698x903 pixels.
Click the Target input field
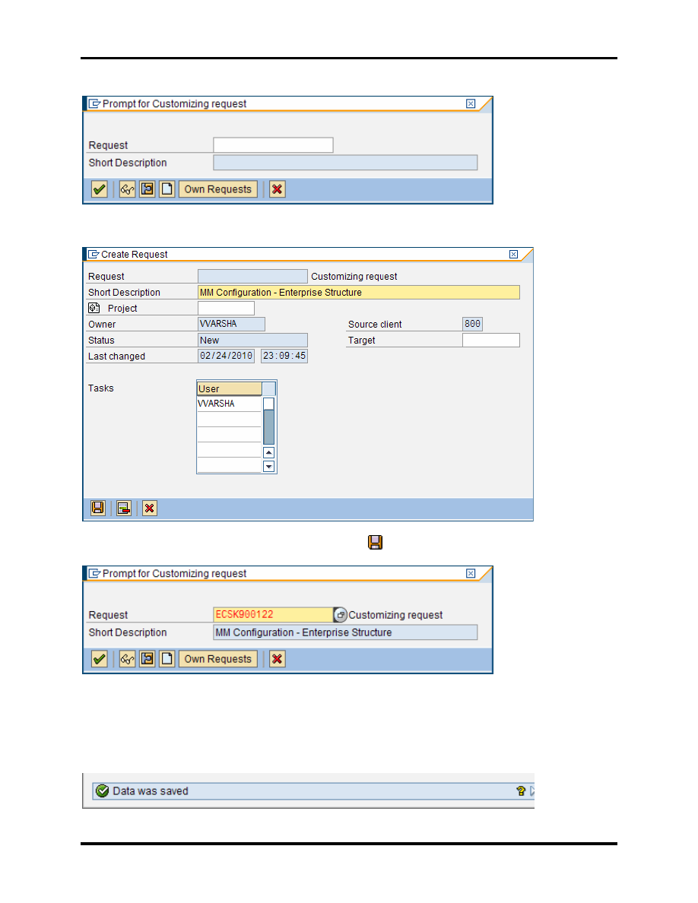490,341
